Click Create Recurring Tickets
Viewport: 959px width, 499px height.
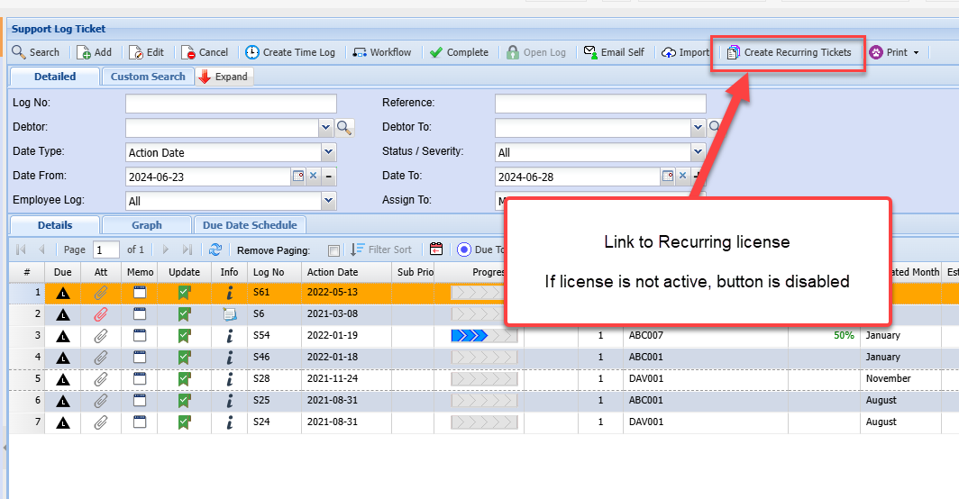pos(789,52)
